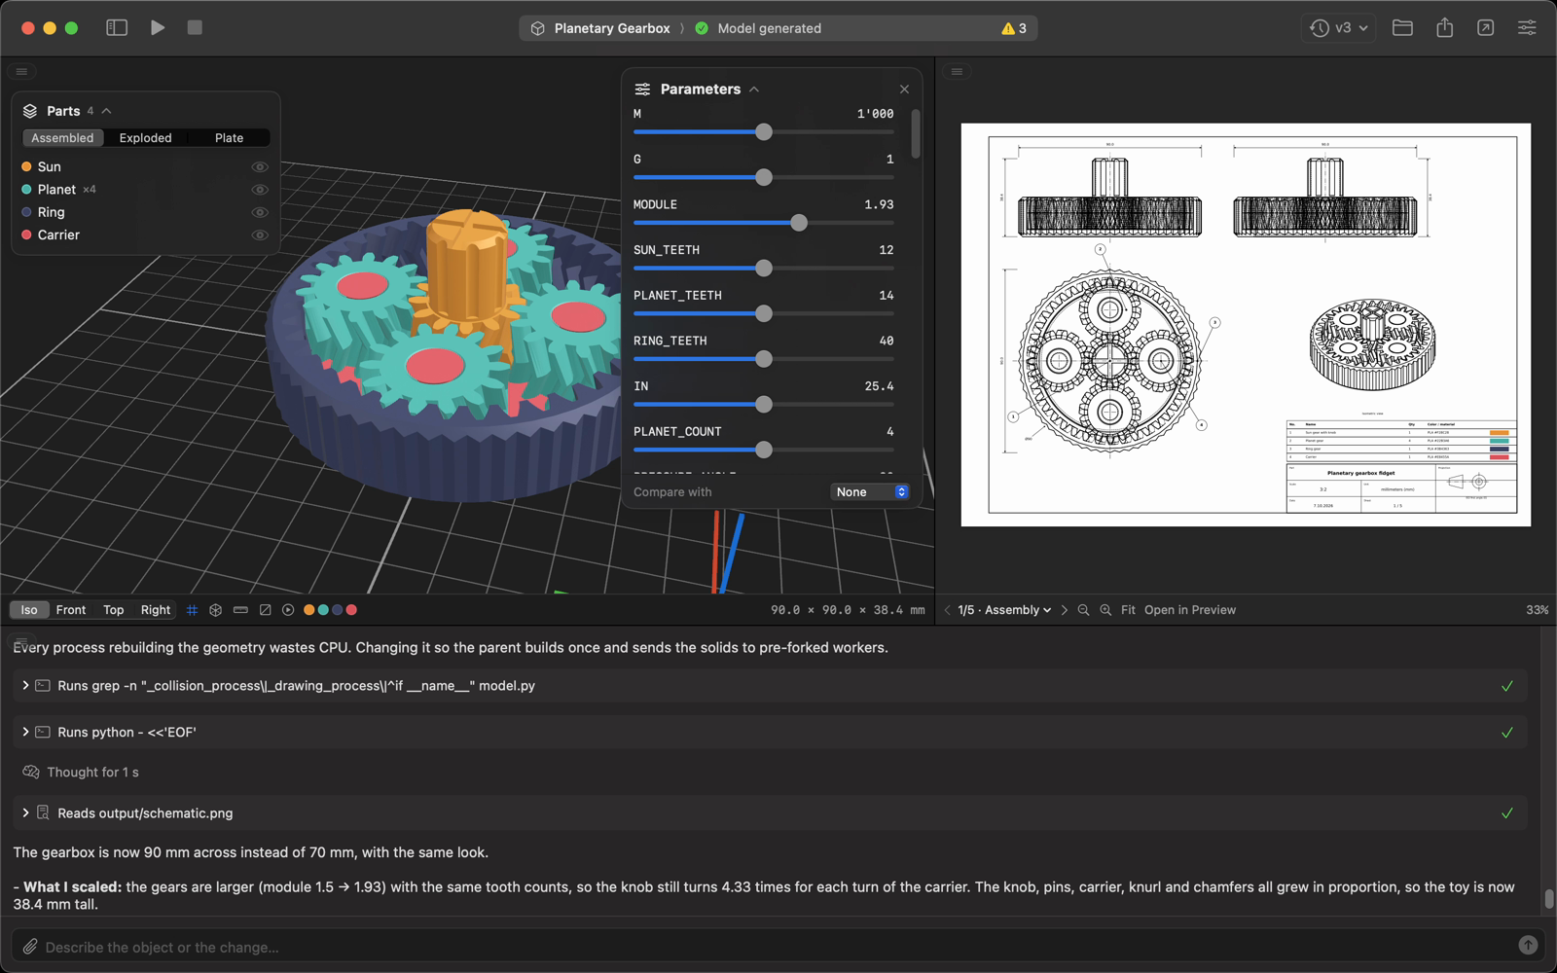Go to next drawing sheet
This screenshot has height=973, width=1557.
1065,610
